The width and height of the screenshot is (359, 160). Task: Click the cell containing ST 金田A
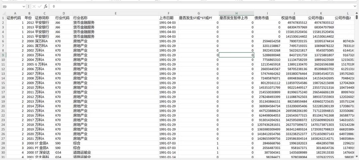[45, 143]
